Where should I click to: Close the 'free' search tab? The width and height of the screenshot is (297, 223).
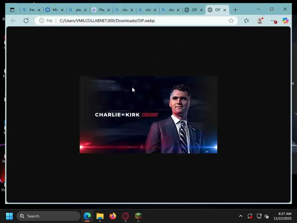[x=39, y=10]
